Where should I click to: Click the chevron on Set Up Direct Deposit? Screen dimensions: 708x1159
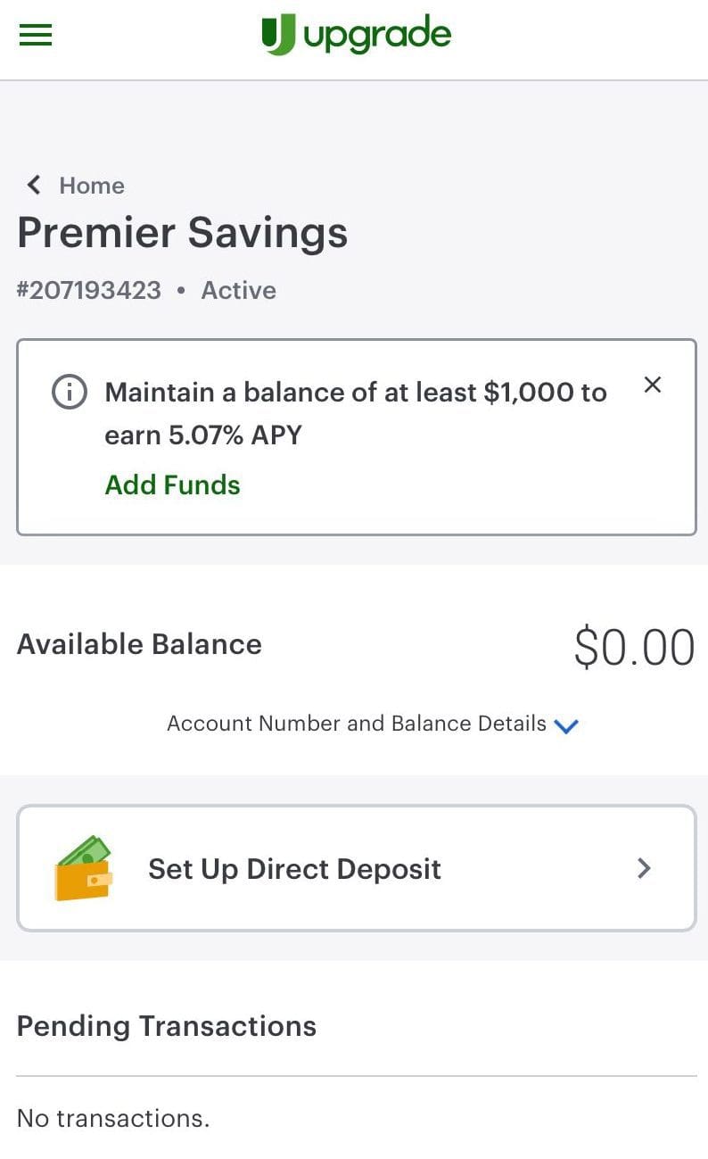click(644, 868)
